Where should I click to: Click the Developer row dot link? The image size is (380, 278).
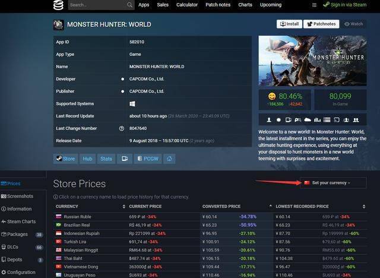(123, 79)
